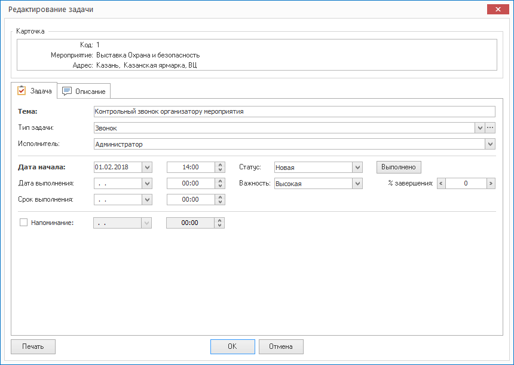Click the text Выставка Охрана и безопасность
The image size is (514, 365).
[x=148, y=55]
